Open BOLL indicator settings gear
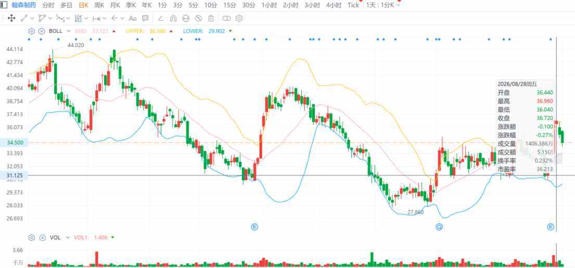 click(32, 31)
